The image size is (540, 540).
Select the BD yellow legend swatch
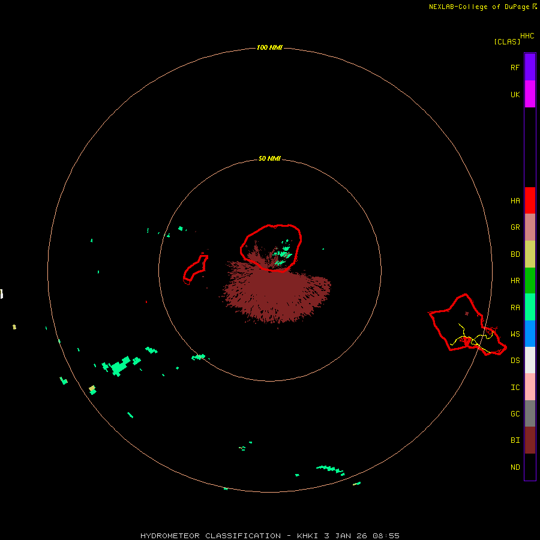[530, 254]
